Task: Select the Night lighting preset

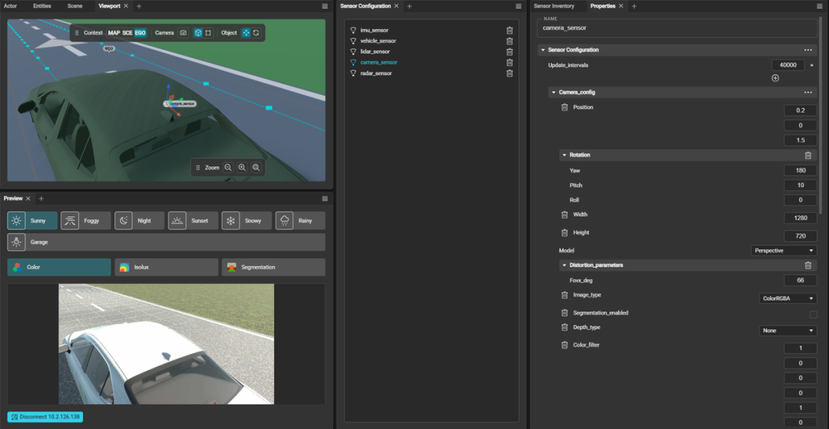Action: coord(140,221)
